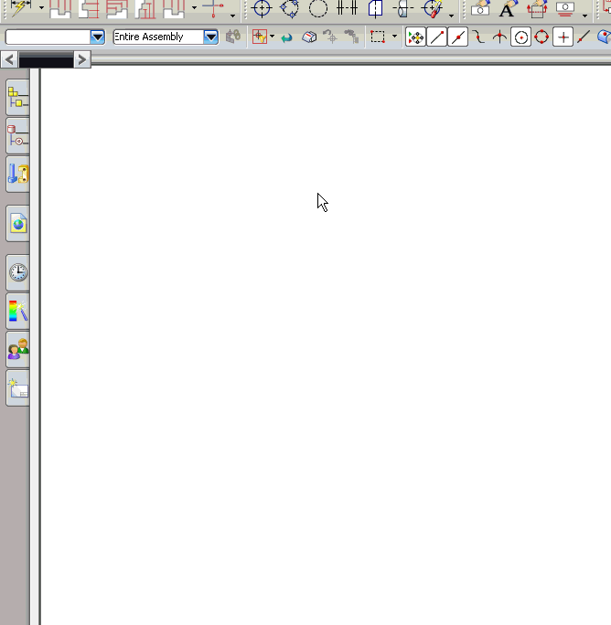Select the Center Mark tool
The width and height of the screenshot is (611, 625).
(262, 8)
